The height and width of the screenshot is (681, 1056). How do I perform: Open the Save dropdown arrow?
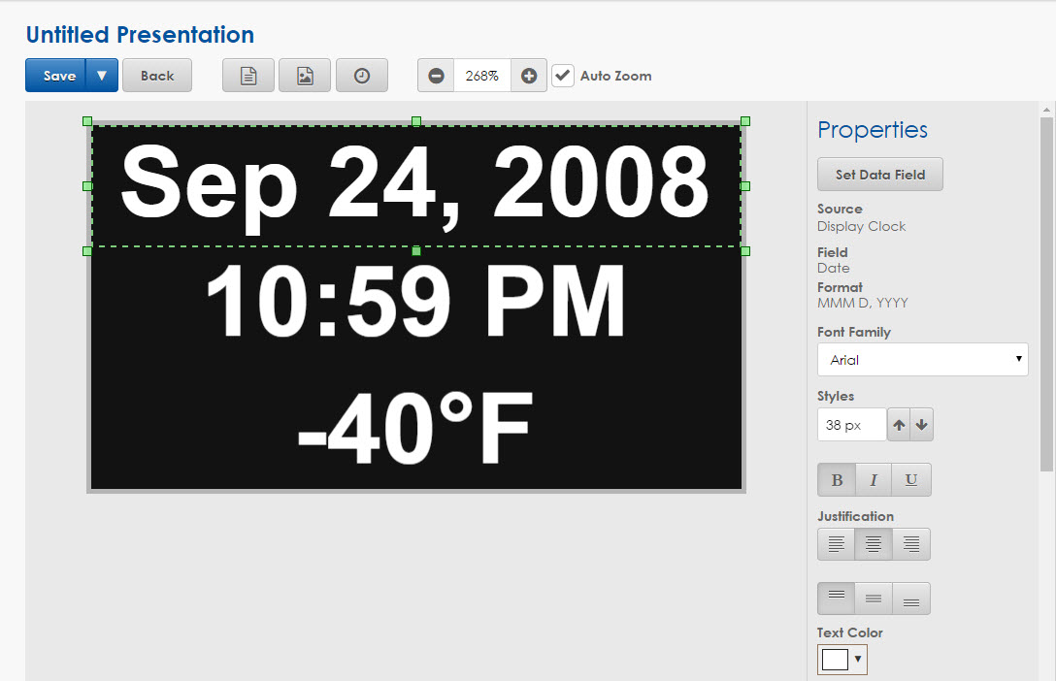(x=102, y=76)
